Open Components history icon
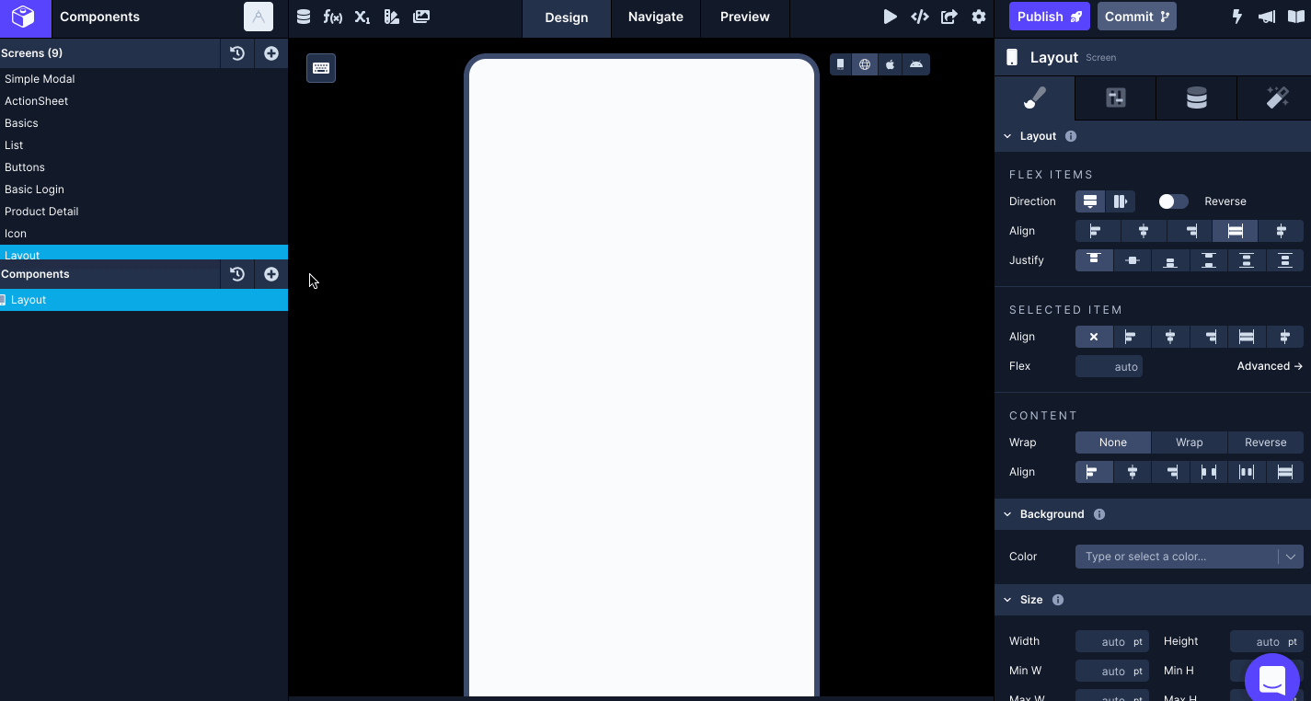 (x=237, y=274)
